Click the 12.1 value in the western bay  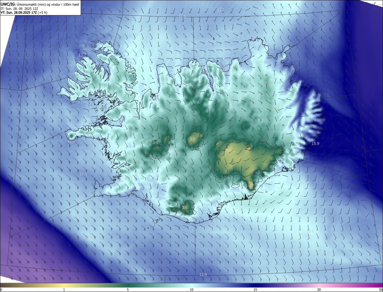83,174
